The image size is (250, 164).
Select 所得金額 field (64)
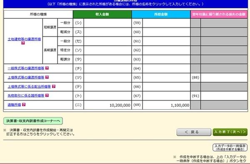pos(166,69)
